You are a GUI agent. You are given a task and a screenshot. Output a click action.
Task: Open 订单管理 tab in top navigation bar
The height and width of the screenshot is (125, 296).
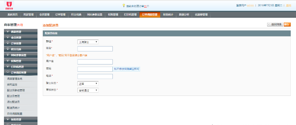pos(60,15)
